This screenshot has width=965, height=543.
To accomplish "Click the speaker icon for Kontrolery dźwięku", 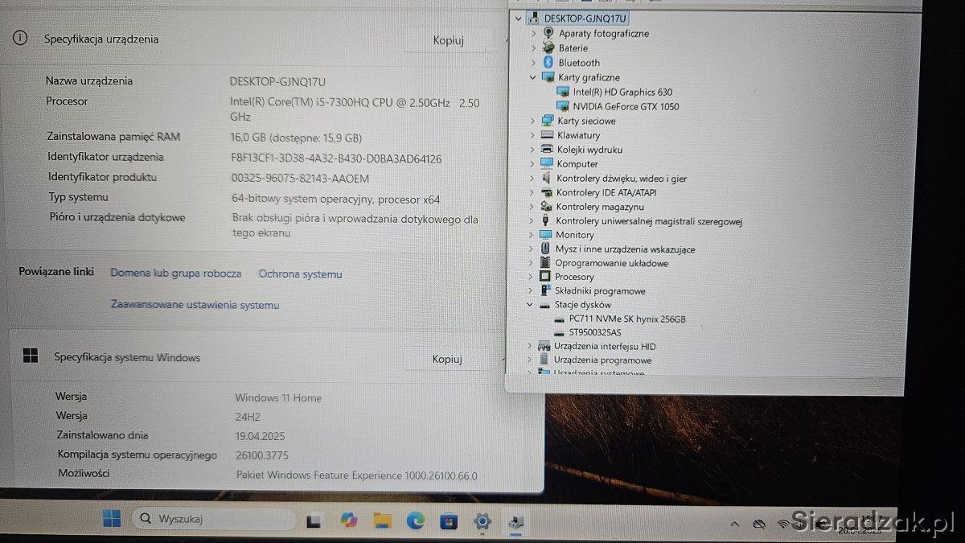I will click(547, 178).
